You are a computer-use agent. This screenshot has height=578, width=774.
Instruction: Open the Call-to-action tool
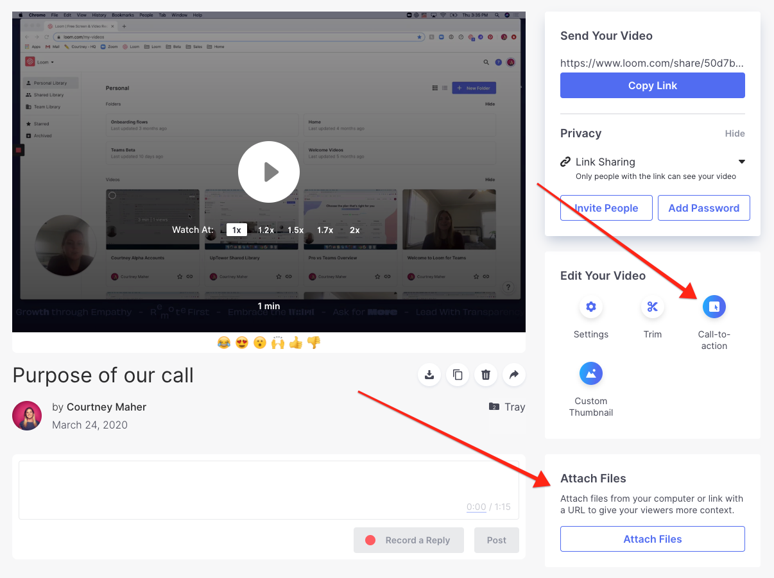(714, 307)
